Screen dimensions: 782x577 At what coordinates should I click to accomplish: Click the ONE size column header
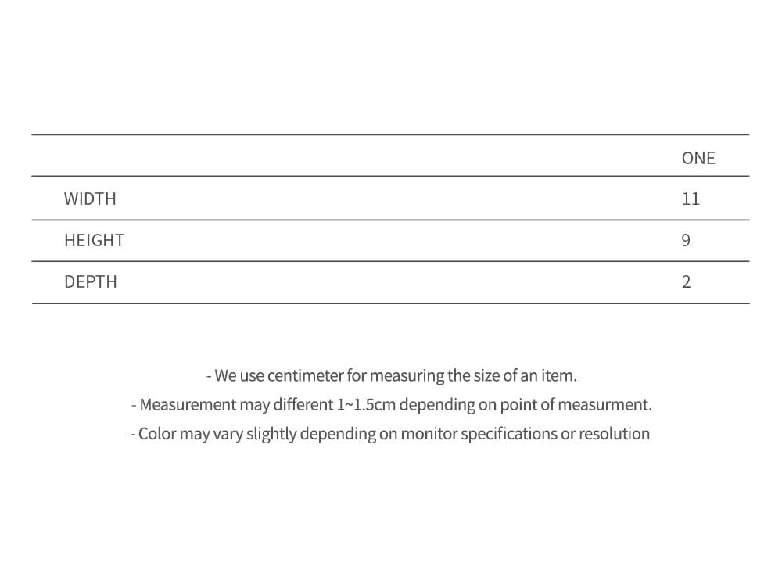(698, 158)
